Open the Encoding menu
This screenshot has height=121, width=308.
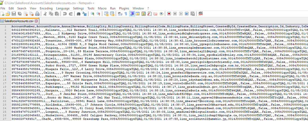click(x=46, y=8)
